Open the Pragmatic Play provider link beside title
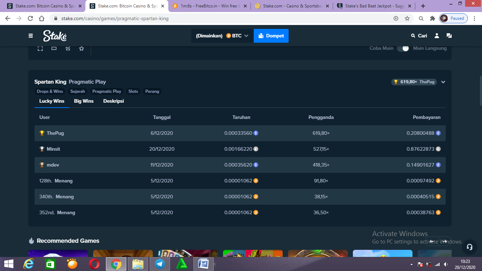482x271 pixels. 87,82
